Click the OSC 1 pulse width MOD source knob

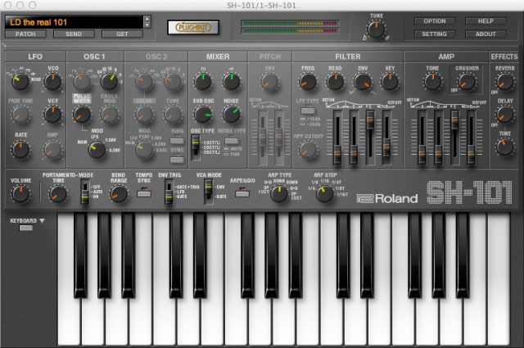pyautogui.click(x=97, y=149)
